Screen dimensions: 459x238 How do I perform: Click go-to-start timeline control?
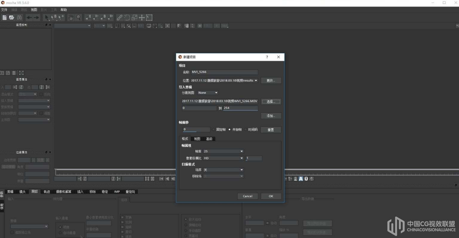(x=161, y=179)
